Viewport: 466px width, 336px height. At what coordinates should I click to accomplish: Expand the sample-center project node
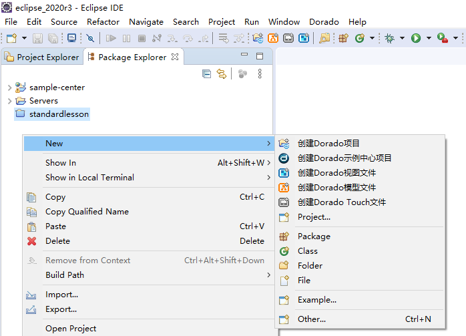click(x=9, y=88)
